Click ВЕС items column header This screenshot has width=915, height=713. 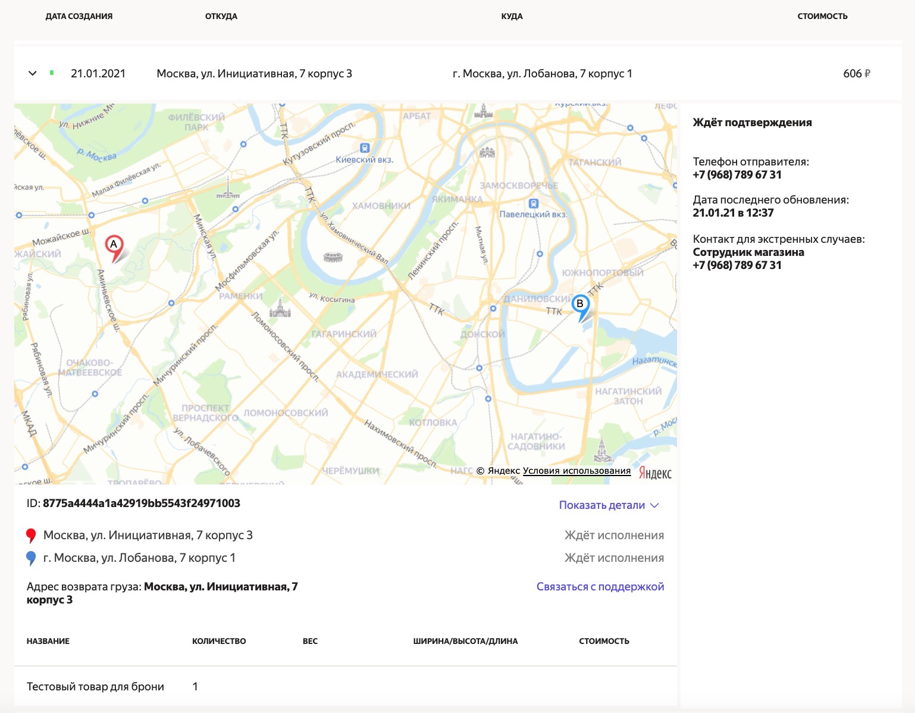(310, 641)
